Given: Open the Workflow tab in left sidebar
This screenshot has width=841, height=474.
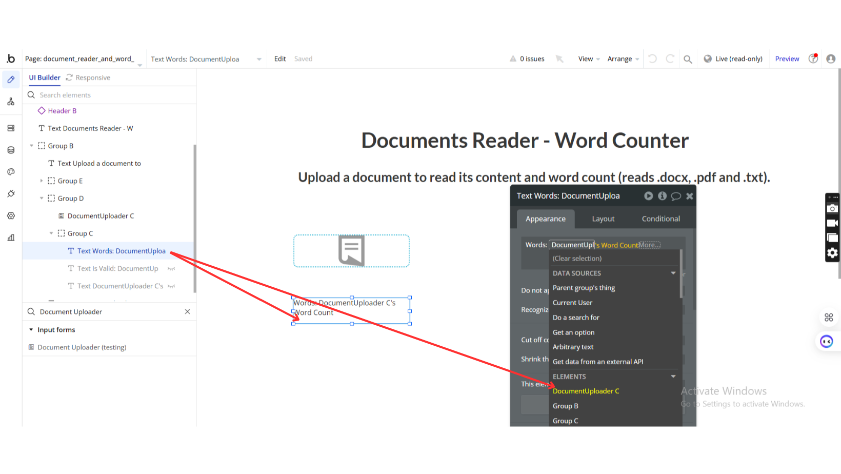Looking at the screenshot, I should click(x=11, y=102).
